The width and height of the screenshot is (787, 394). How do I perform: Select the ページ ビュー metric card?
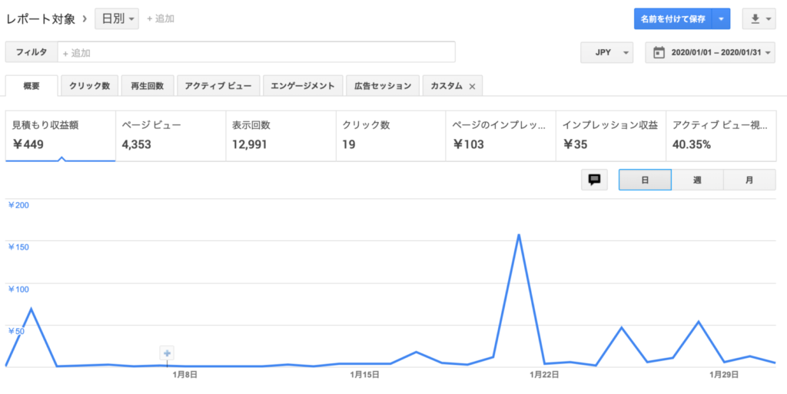(x=170, y=135)
